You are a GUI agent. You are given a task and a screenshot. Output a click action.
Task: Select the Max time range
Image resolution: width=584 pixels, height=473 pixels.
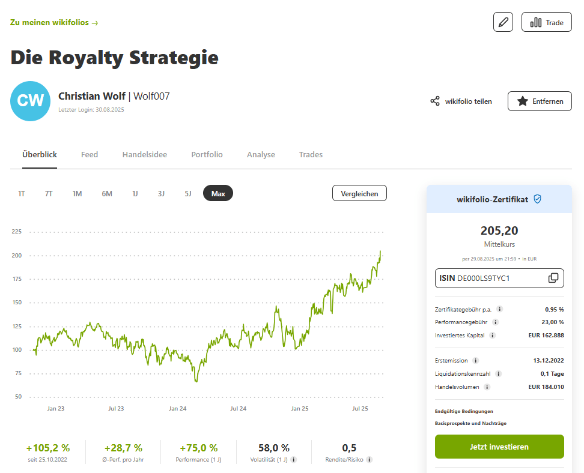(x=218, y=193)
